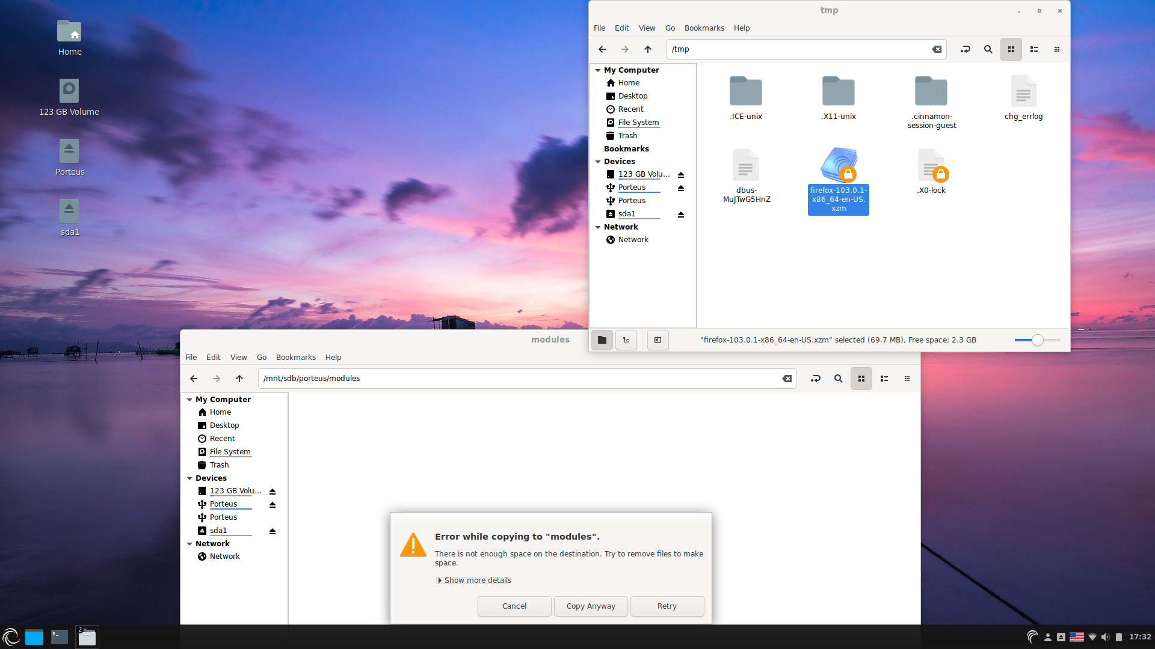
Task: Open Porteus start menu on taskbar
Action: (x=11, y=637)
